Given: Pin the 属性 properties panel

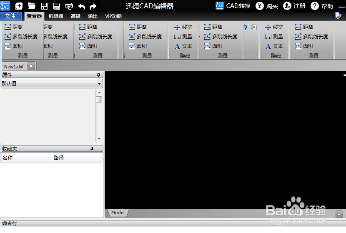Looking at the screenshot, I should pos(99,75).
